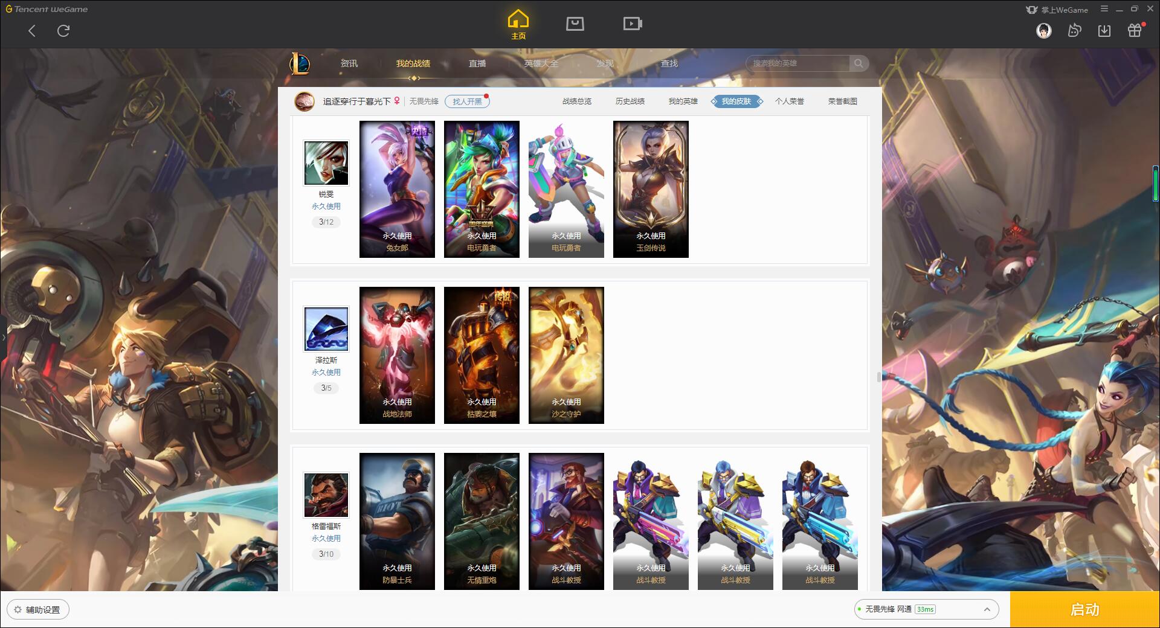Open the 玉剑传说 skin card

click(651, 190)
